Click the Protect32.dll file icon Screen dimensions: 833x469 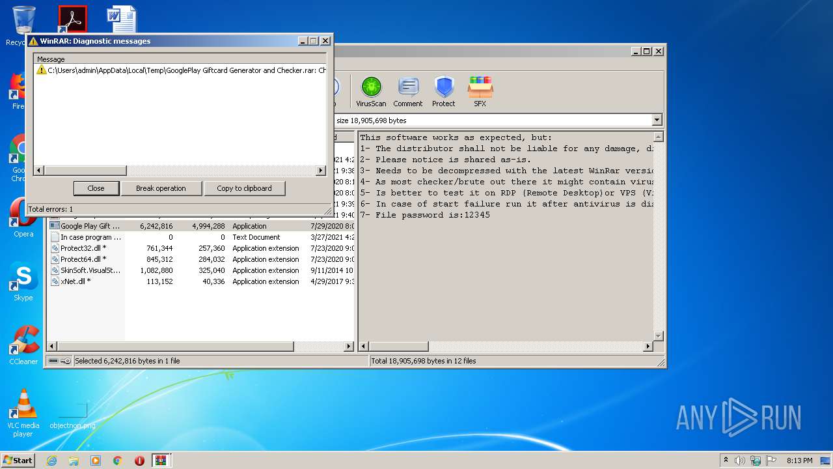(x=55, y=248)
